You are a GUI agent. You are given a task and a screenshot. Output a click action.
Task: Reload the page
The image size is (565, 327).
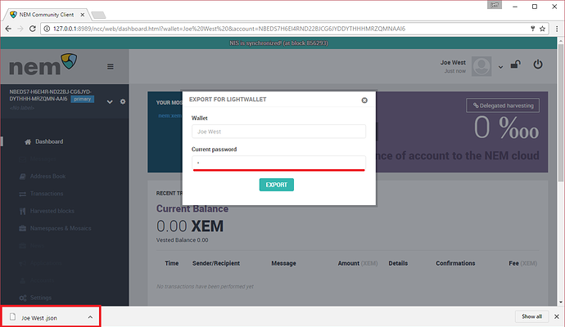click(x=33, y=29)
